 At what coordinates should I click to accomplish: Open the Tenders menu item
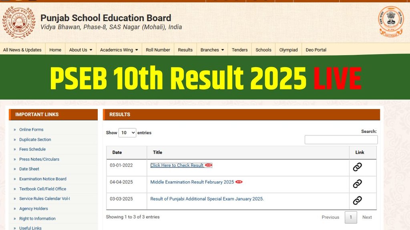(239, 50)
